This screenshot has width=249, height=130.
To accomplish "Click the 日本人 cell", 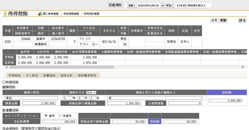I will [185, 42].
